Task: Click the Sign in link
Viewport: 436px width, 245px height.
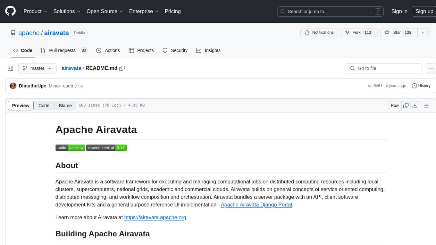Action: (x=399, y=11)
